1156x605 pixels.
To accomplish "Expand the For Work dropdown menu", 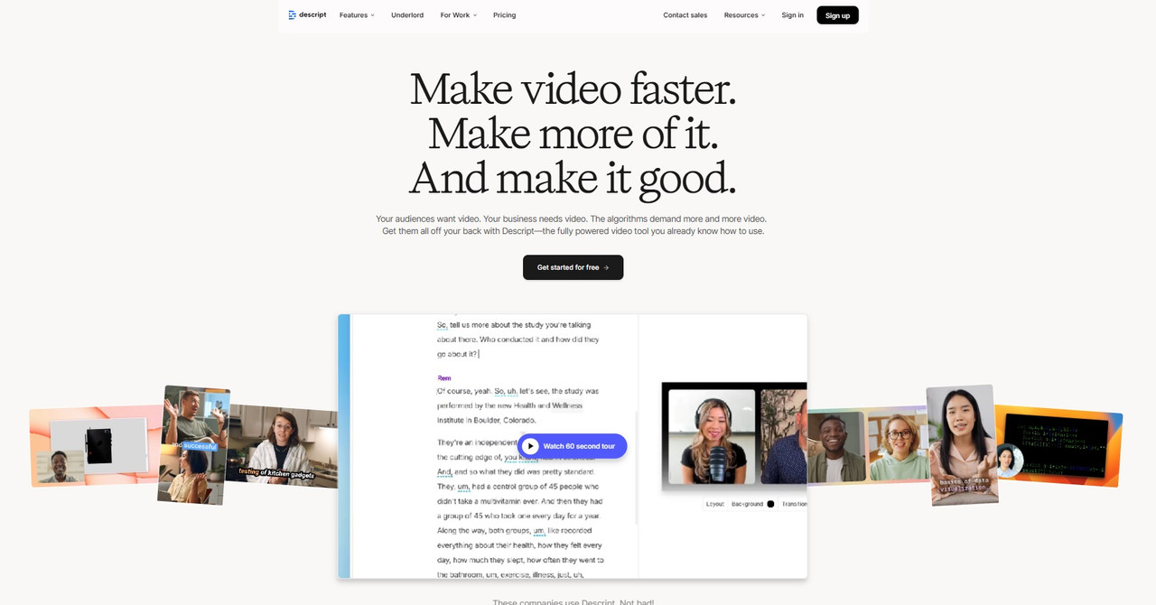I will [459, 15].
